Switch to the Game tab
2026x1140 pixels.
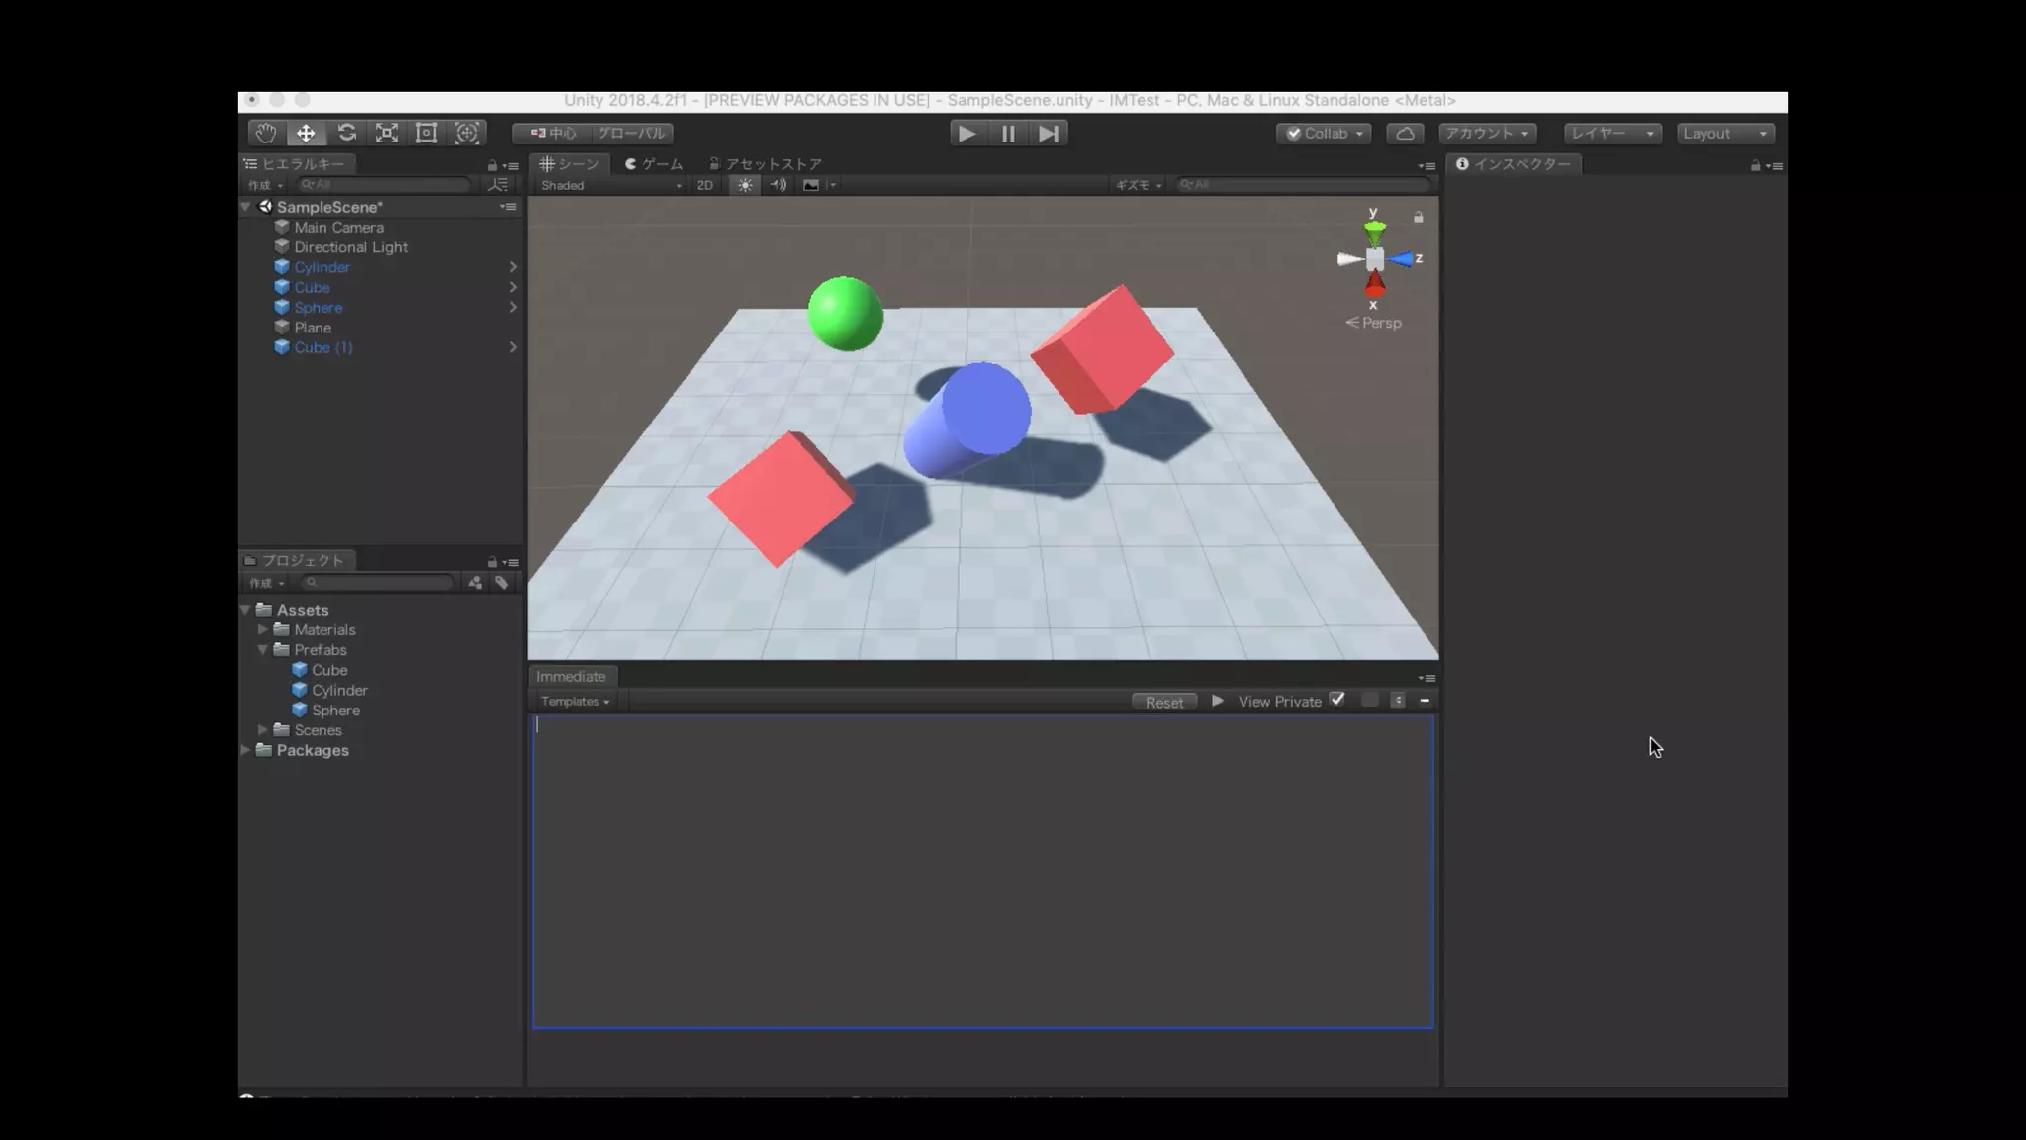click(654, 163)
